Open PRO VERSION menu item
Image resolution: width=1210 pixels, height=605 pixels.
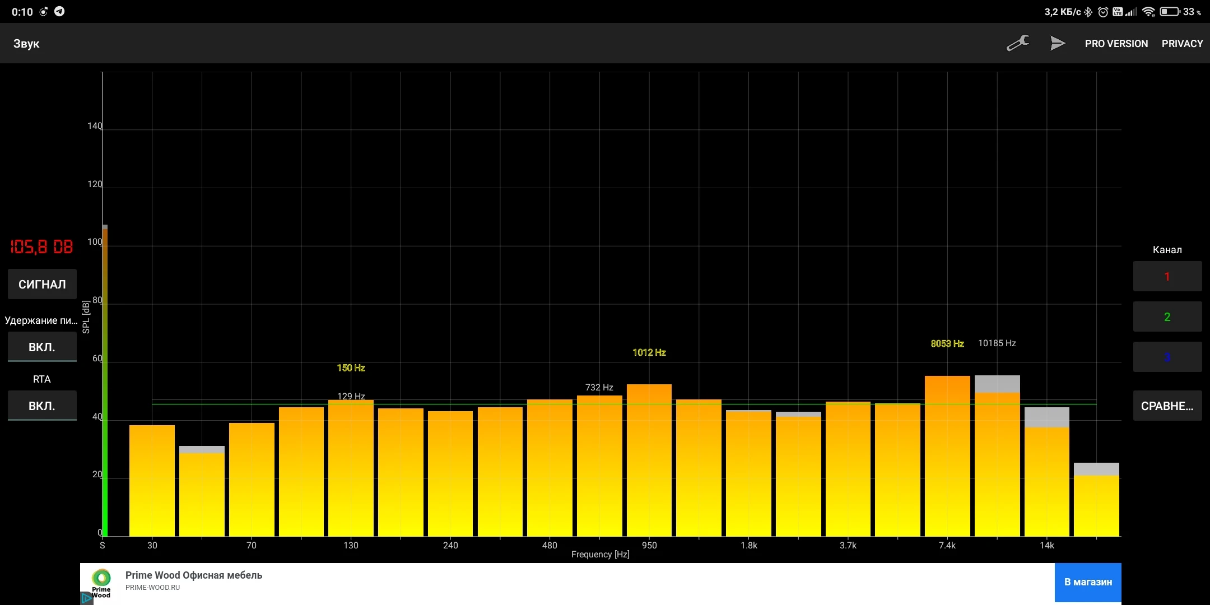1116,43
